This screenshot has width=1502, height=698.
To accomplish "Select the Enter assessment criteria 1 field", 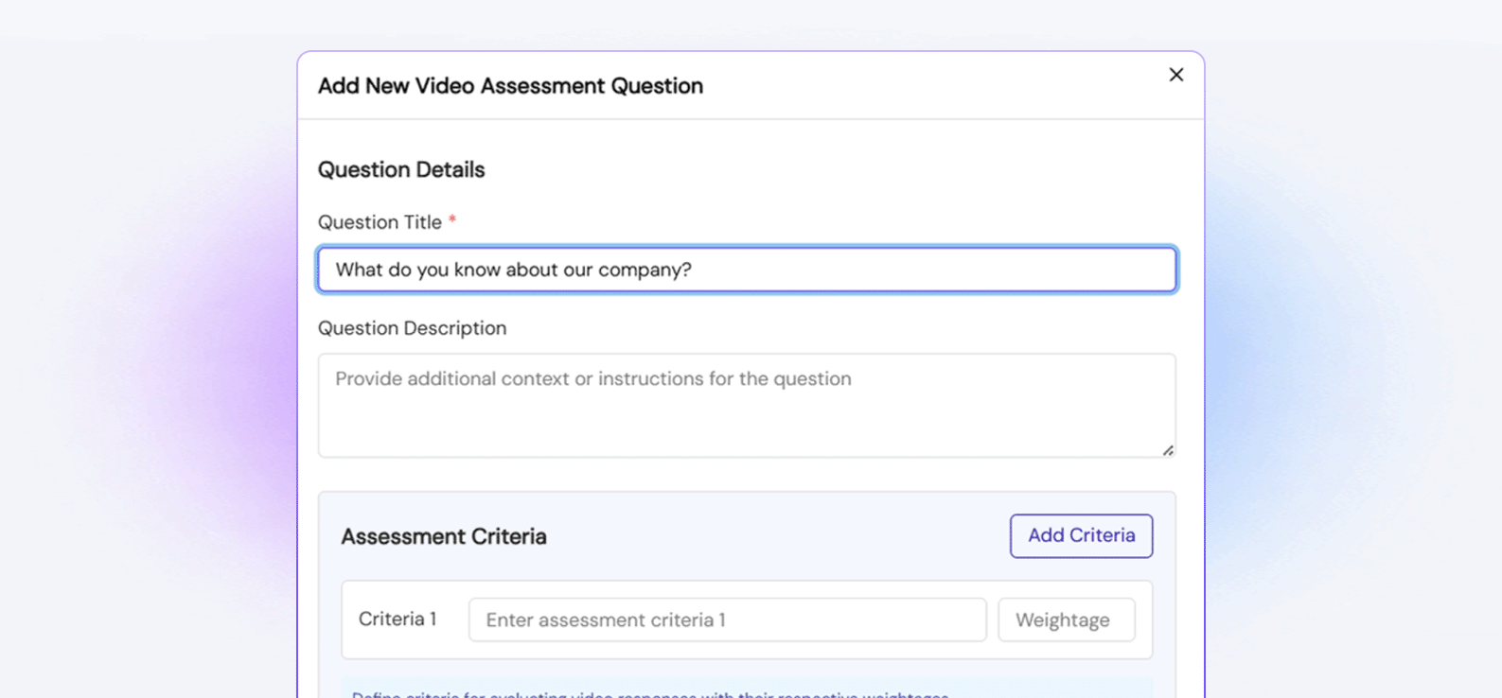I will click(x=727, y=619).
